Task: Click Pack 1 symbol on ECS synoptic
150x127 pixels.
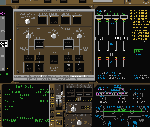Action: 103,107
